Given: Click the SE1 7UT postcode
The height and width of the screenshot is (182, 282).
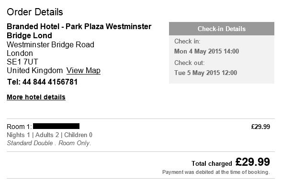Looking at the screenshot, I should (23, 62).
